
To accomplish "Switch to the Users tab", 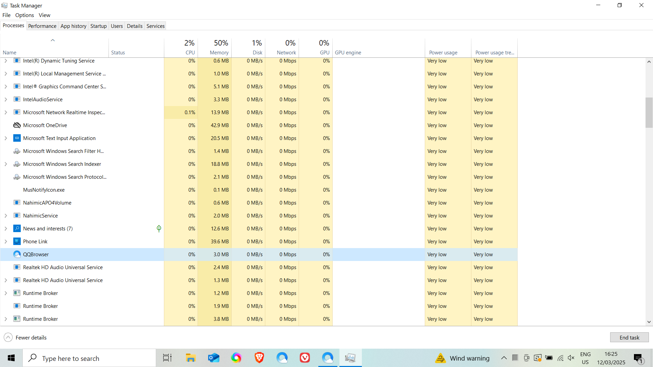I will pyautogui.click(x=117, y=26).
